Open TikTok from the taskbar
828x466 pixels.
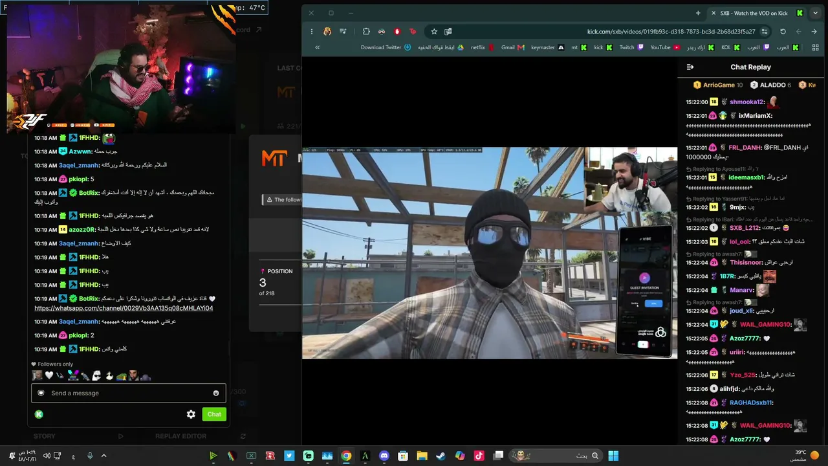[479, 456]
